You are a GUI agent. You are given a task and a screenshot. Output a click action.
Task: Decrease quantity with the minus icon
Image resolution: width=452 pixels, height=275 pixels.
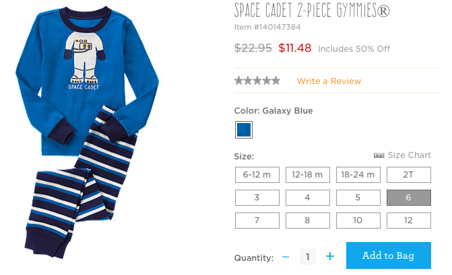[x=286, y=256]
